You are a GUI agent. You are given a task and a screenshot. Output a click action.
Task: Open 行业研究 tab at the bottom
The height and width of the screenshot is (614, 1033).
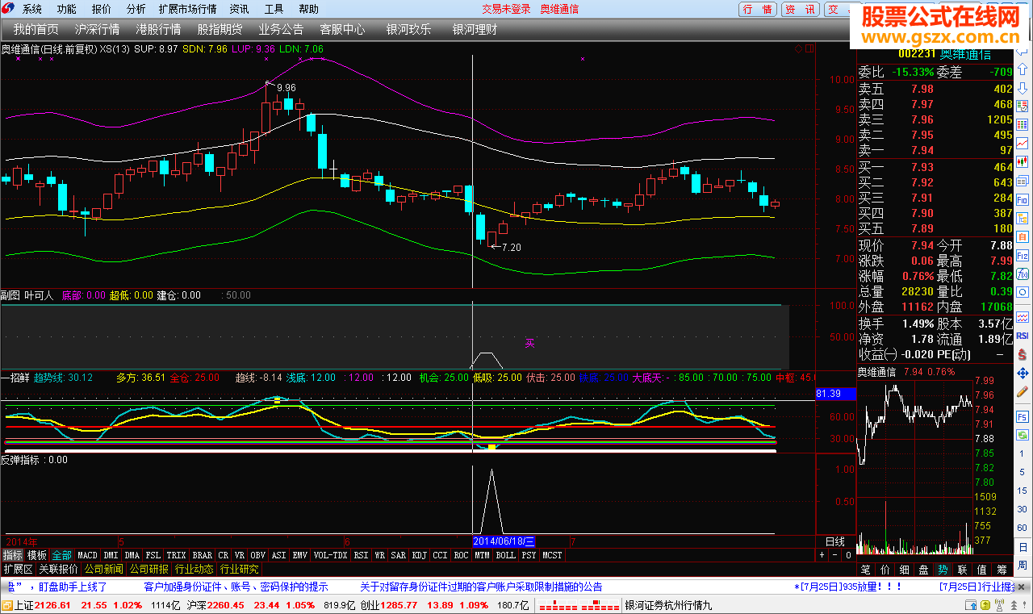click(239, 569)
